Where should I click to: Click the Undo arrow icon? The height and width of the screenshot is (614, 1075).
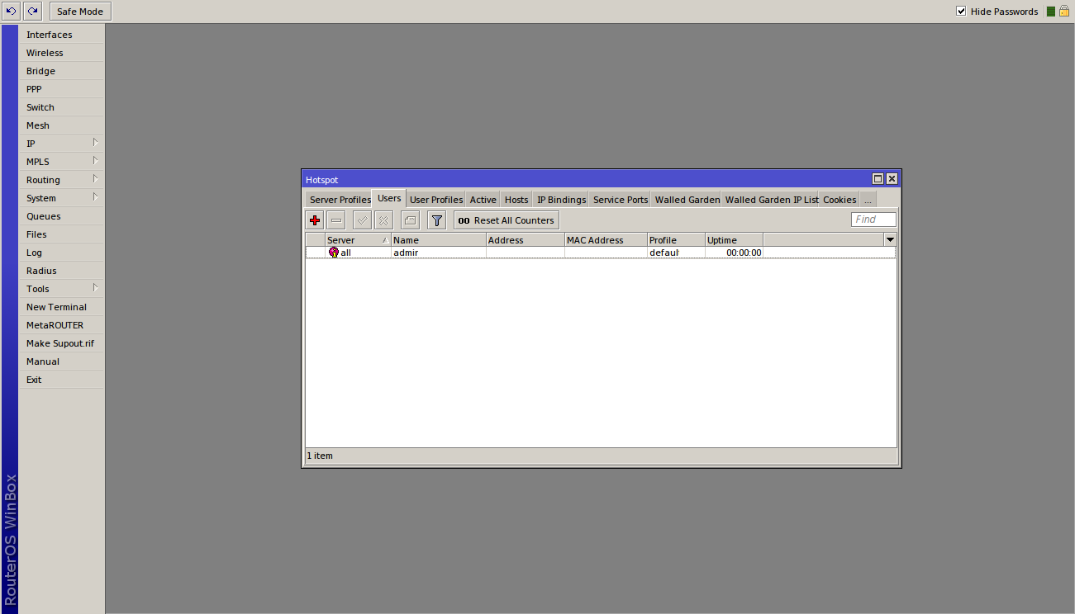[11, 12]
